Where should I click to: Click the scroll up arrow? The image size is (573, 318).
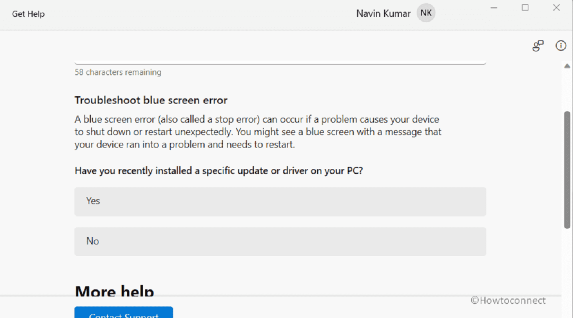(567, 66)
